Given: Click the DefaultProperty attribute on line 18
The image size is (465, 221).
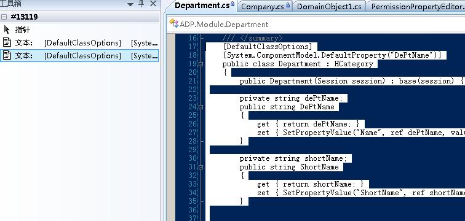Looking at the screenshot, I should [x=332, y=55].
